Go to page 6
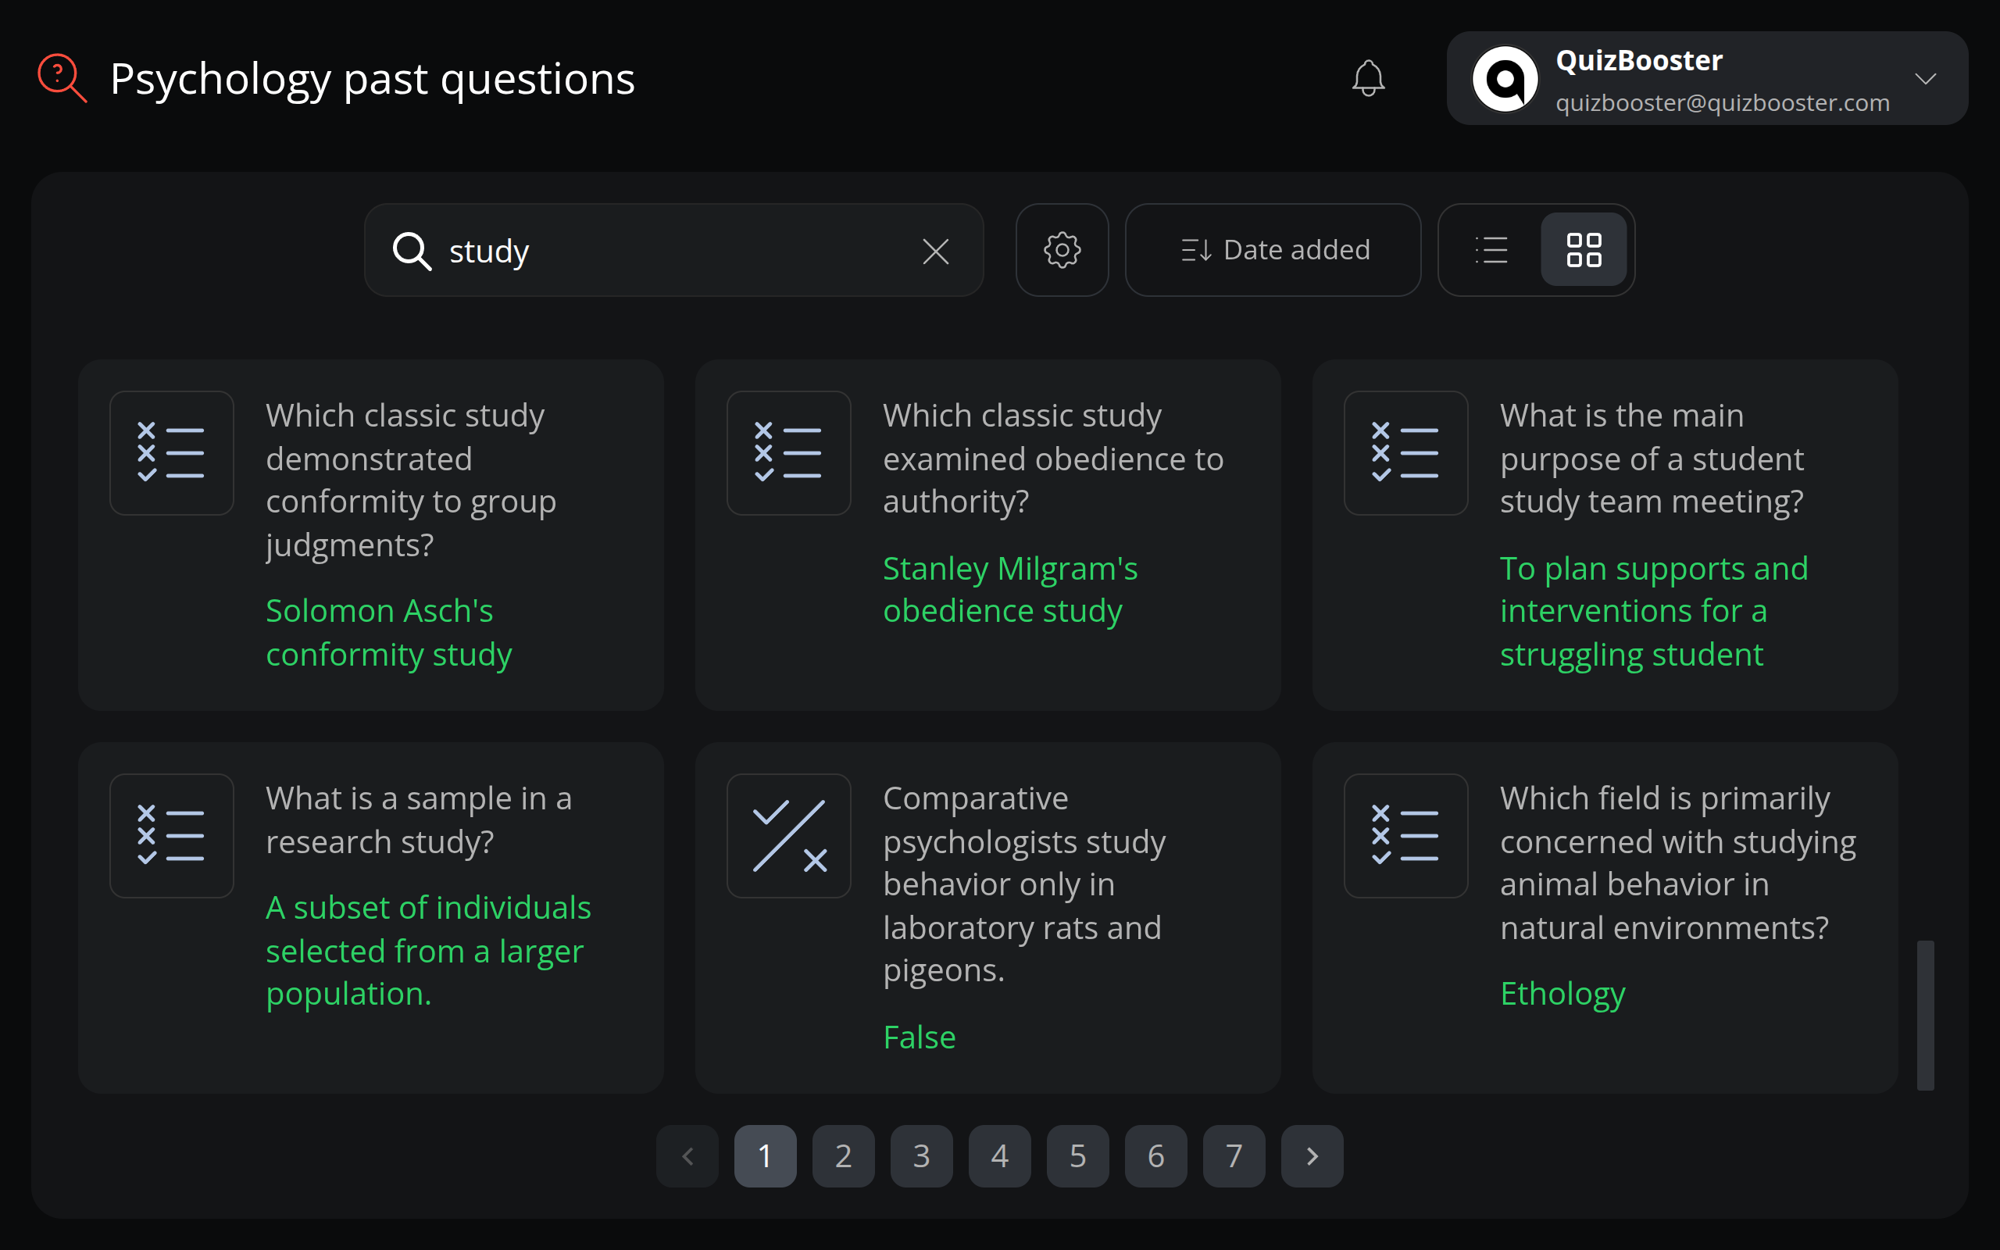 coord(1156,1155)
